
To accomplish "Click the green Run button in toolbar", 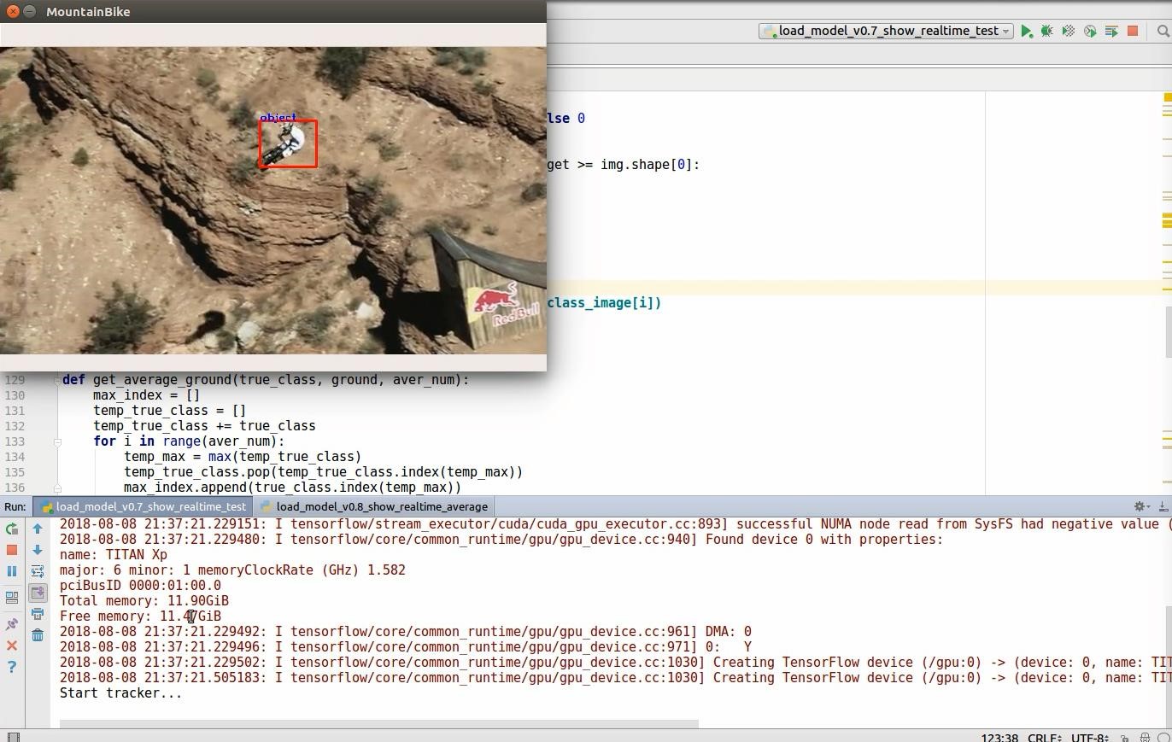I will pyautogui.click(x=1026, y=31).
